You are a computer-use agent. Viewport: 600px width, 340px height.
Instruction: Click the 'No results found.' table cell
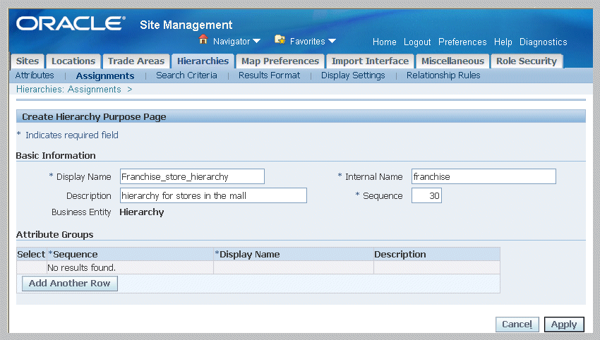(130, 268)
